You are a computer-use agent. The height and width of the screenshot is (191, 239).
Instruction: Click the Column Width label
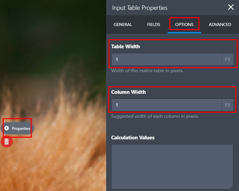pos(128,92)
